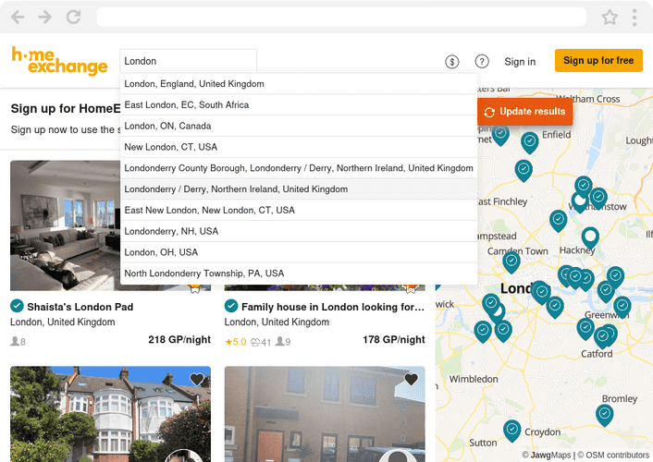
Task: Open the brick house photo thumbnail
Action: pos(325,414)
